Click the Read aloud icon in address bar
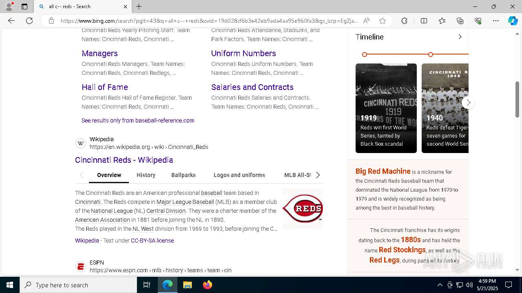Viewport: 522px width, 293px height. coord(366,21)
